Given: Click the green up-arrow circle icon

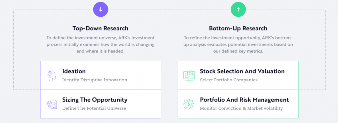Looking at the screenshot, I should coord(238,9).
